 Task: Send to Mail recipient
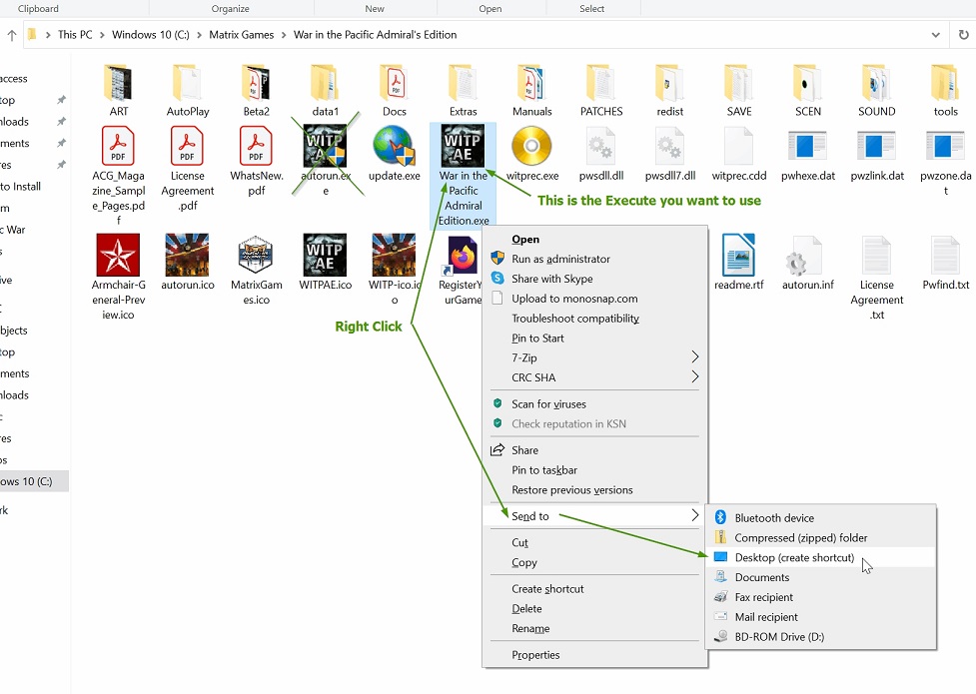click(x=821, y=617)
